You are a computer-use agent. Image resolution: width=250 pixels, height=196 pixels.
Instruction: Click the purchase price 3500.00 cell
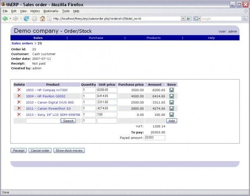click(x=137, y=90)
